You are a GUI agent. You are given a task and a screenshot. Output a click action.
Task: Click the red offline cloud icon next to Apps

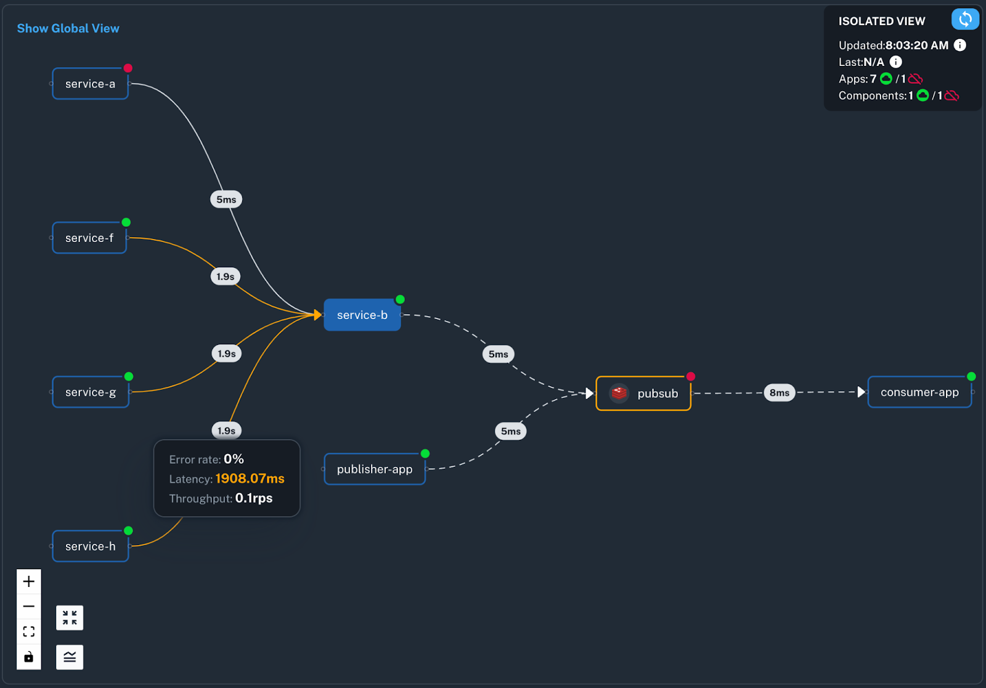tap(916, 79)
